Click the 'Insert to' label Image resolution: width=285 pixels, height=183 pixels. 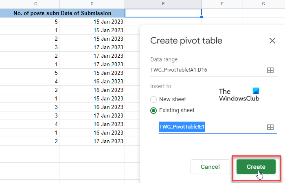click(x=161, y=86)
